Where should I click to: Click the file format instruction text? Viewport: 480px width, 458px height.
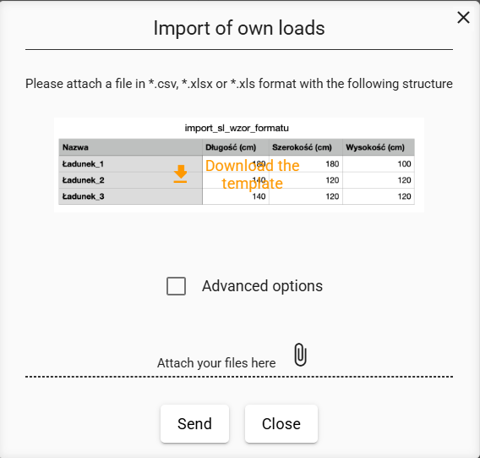pos(239,84)
